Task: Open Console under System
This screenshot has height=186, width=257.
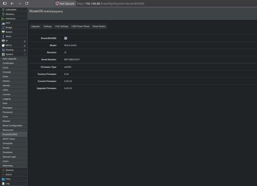Action: pyautogui.click(x=14, y=72)
